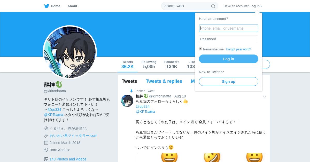Click the balloon icon beside Born April 28
Viewport: 310px width, 162px height.
click(46, 150)
